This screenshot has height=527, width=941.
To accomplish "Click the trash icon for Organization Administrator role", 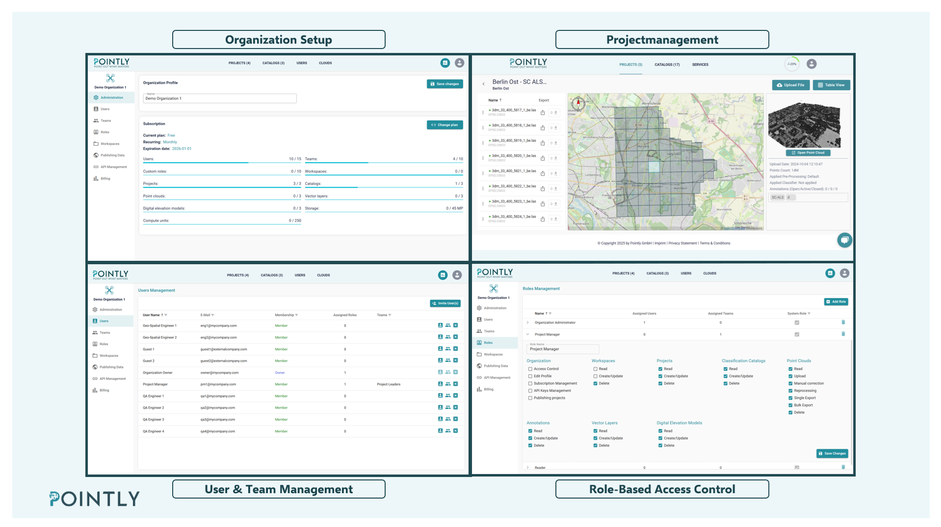I will point(843,323).
